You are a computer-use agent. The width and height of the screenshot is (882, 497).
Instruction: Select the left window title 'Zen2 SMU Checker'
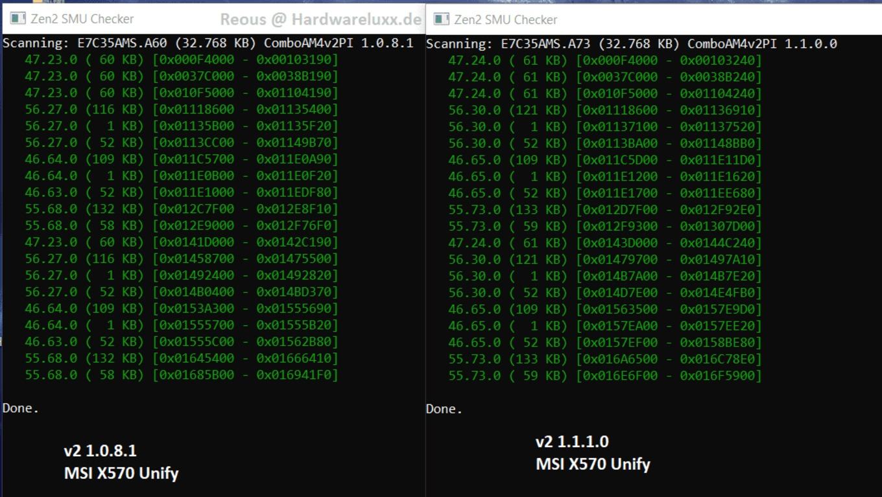pyautogui.click(x=82, y=19)
